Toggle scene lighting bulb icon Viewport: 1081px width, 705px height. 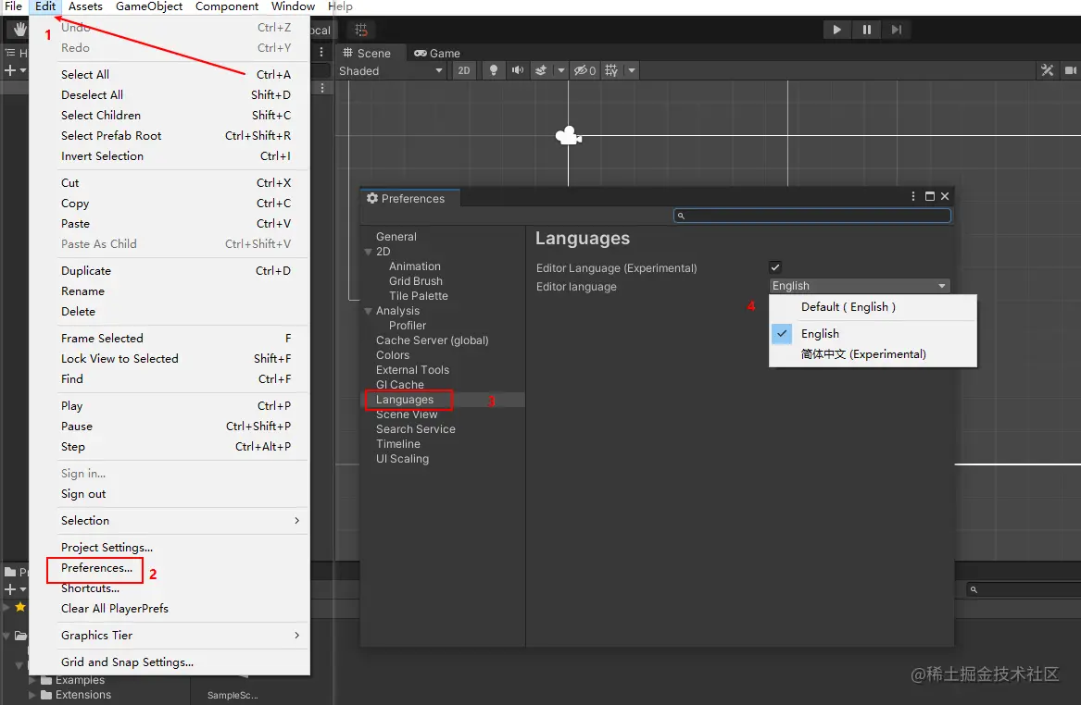coord(493,70)
